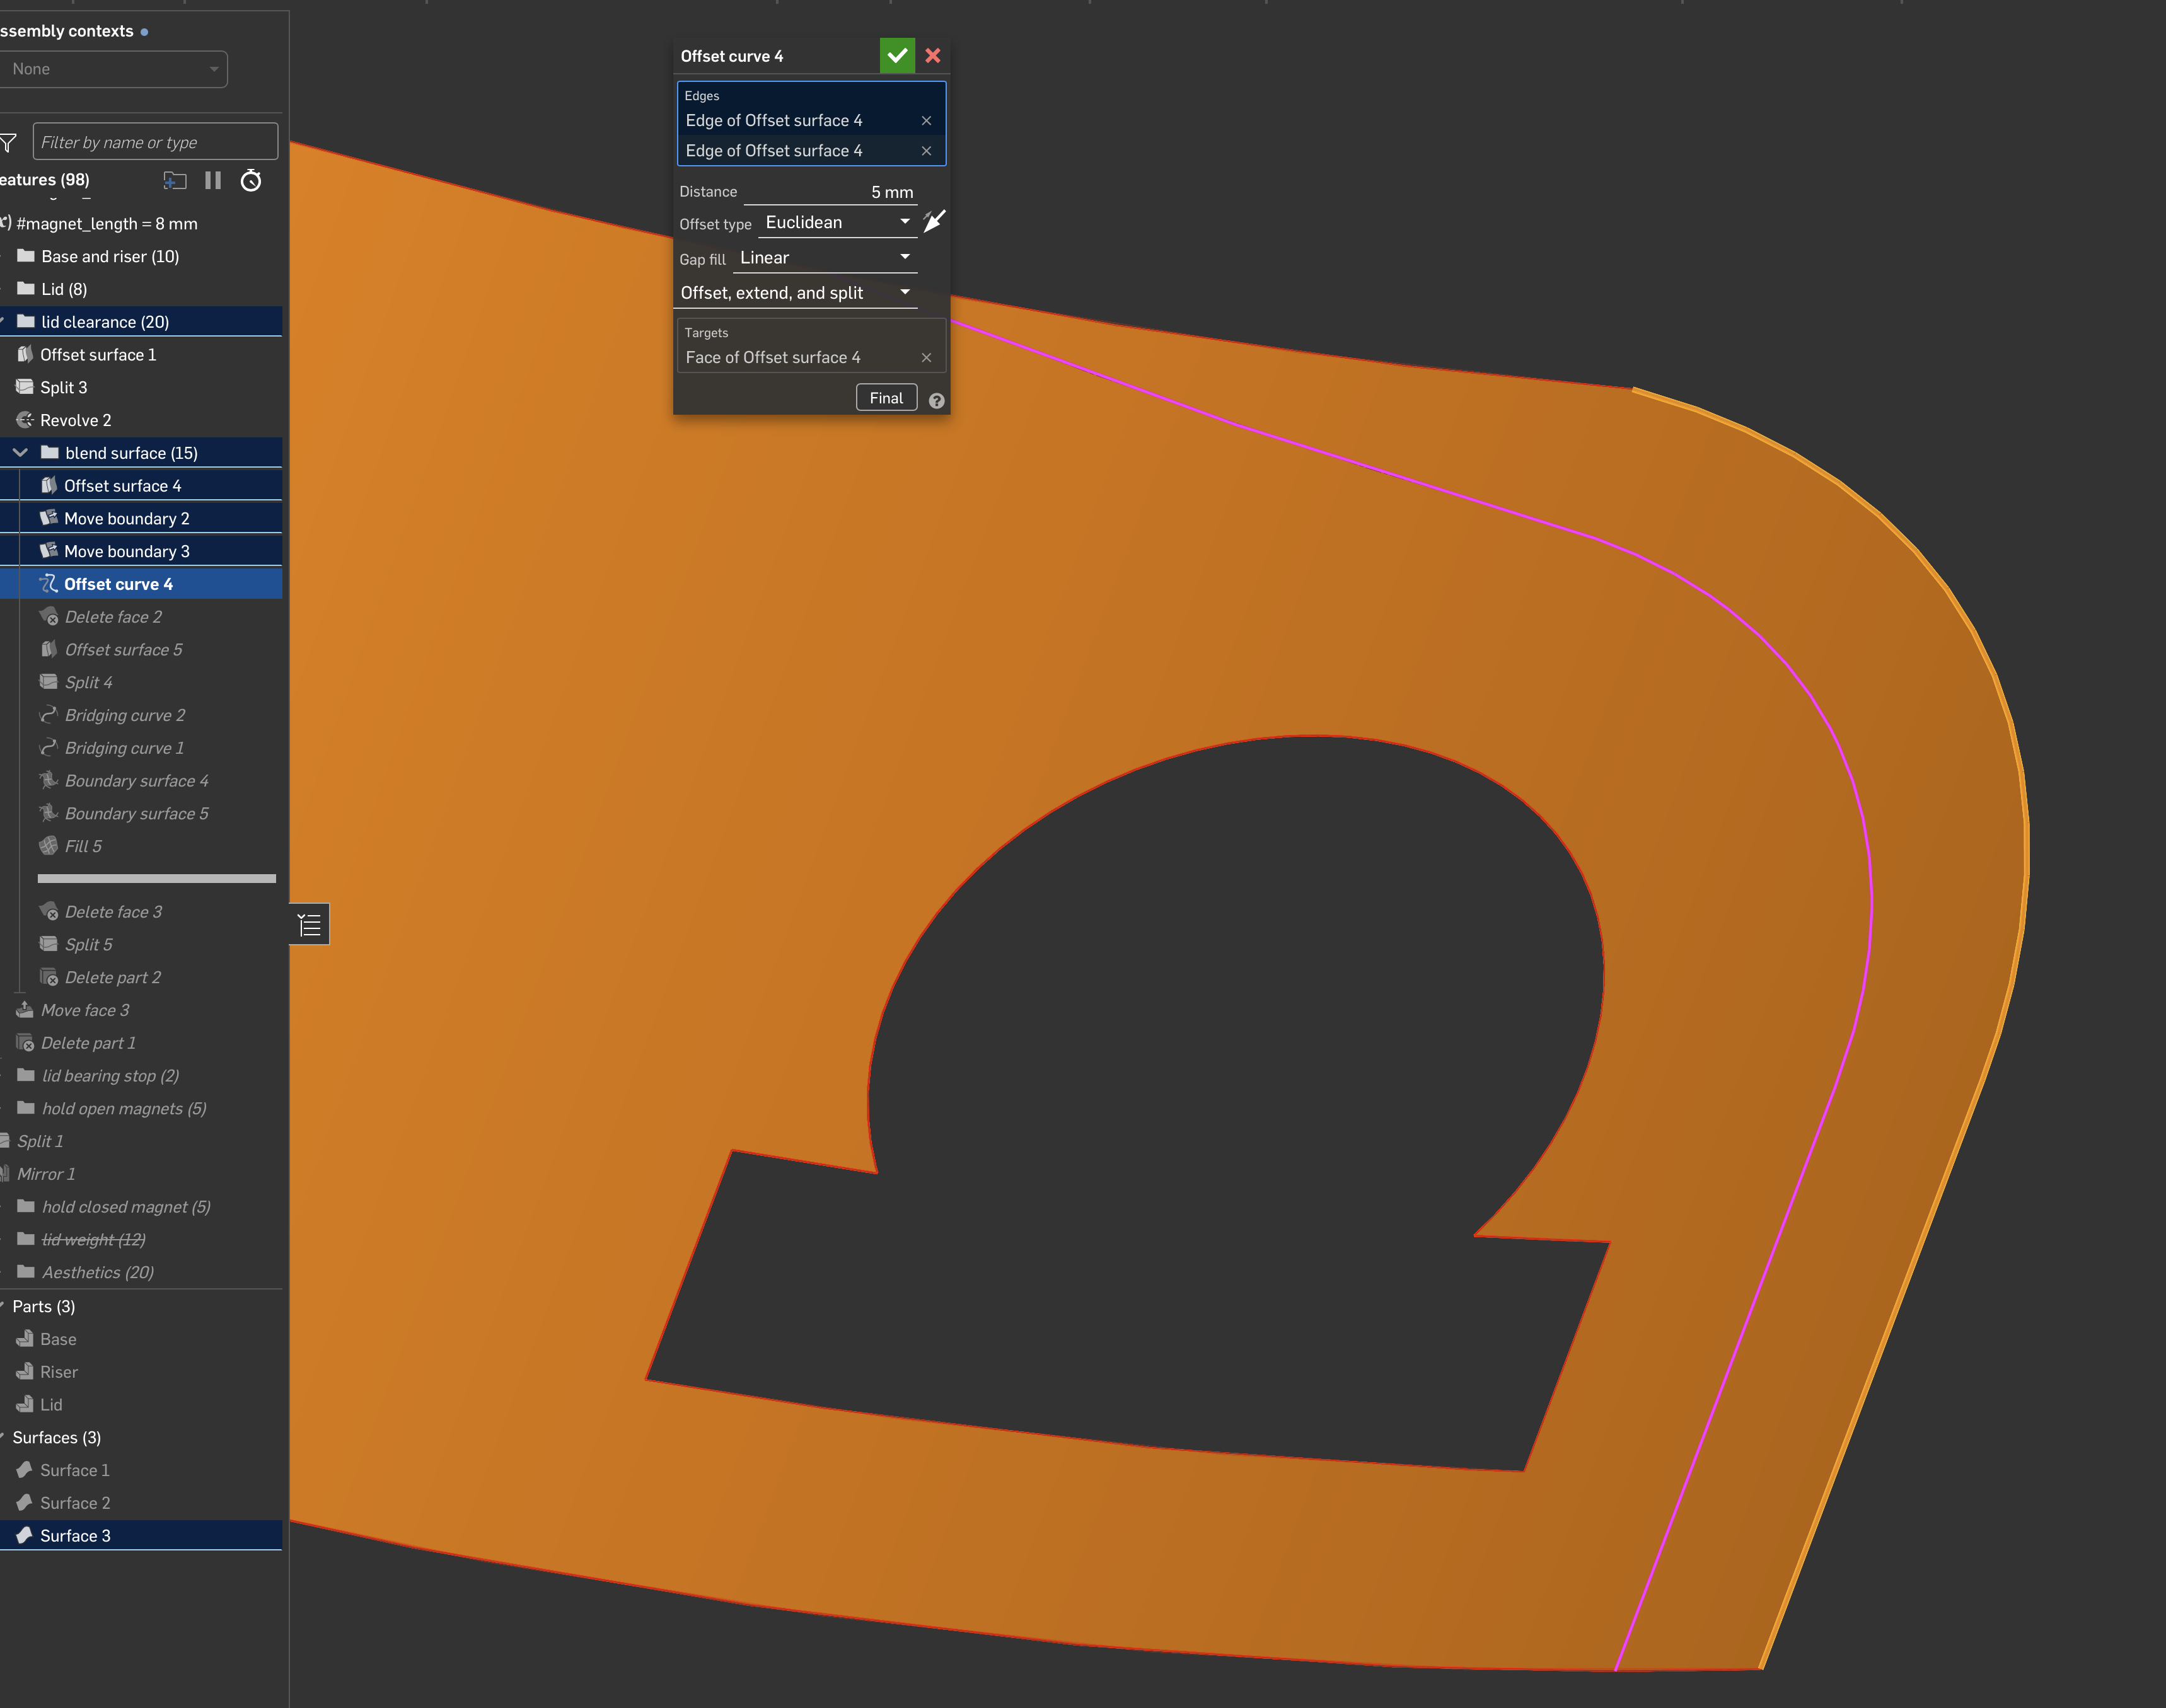Collapse the blend surface folder
The height and width of the screenshot is (1708, 2166).
pyautogui.click(x=20, y=453)
